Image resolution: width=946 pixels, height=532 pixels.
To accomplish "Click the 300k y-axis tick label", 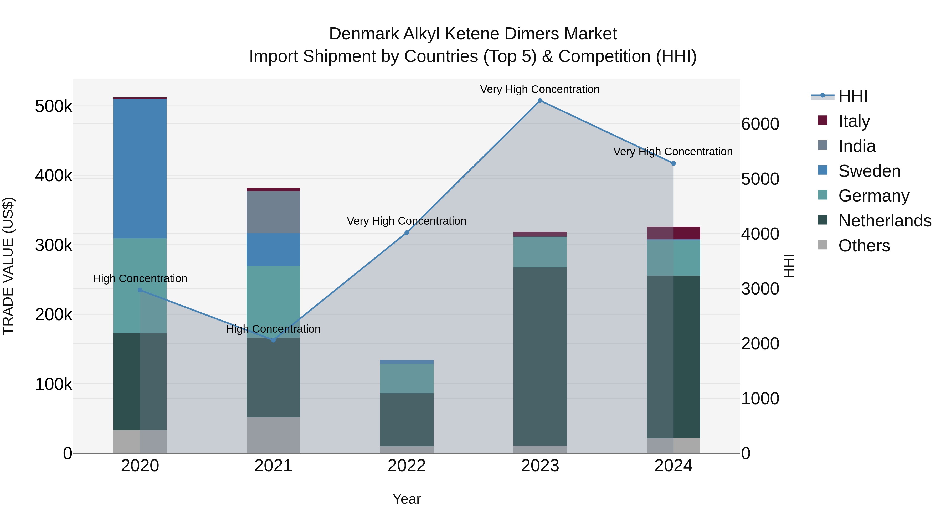I will (54, 245).
